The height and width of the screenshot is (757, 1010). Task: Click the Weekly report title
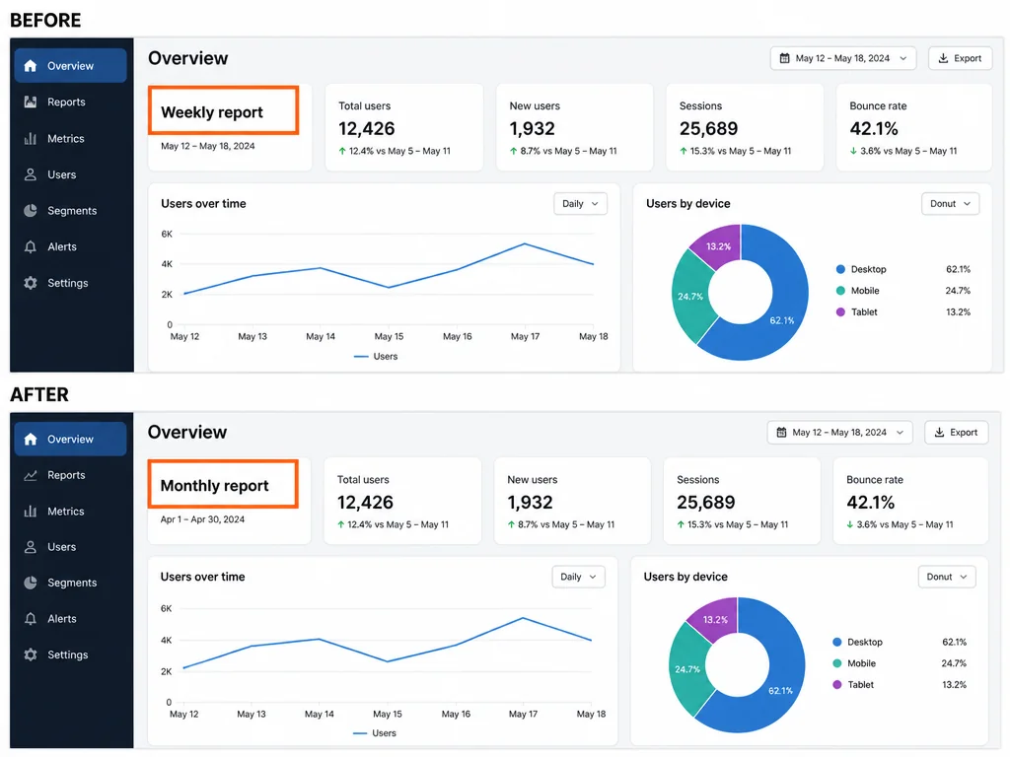212,112
